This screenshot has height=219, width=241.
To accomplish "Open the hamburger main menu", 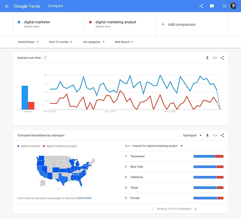I will (x=7, y=6).
